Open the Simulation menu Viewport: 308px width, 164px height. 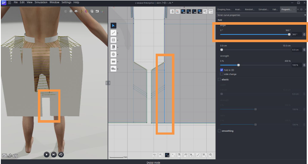41,3
